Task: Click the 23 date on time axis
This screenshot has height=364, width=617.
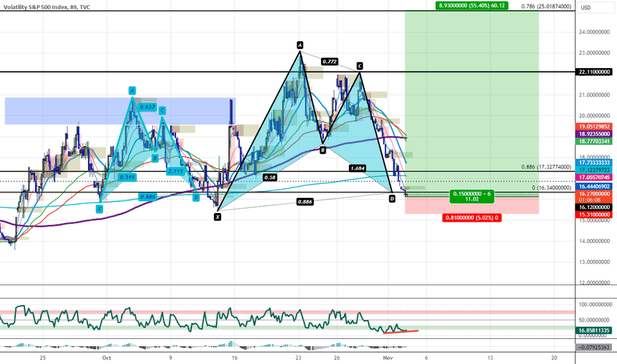Action: coord(299,357)
